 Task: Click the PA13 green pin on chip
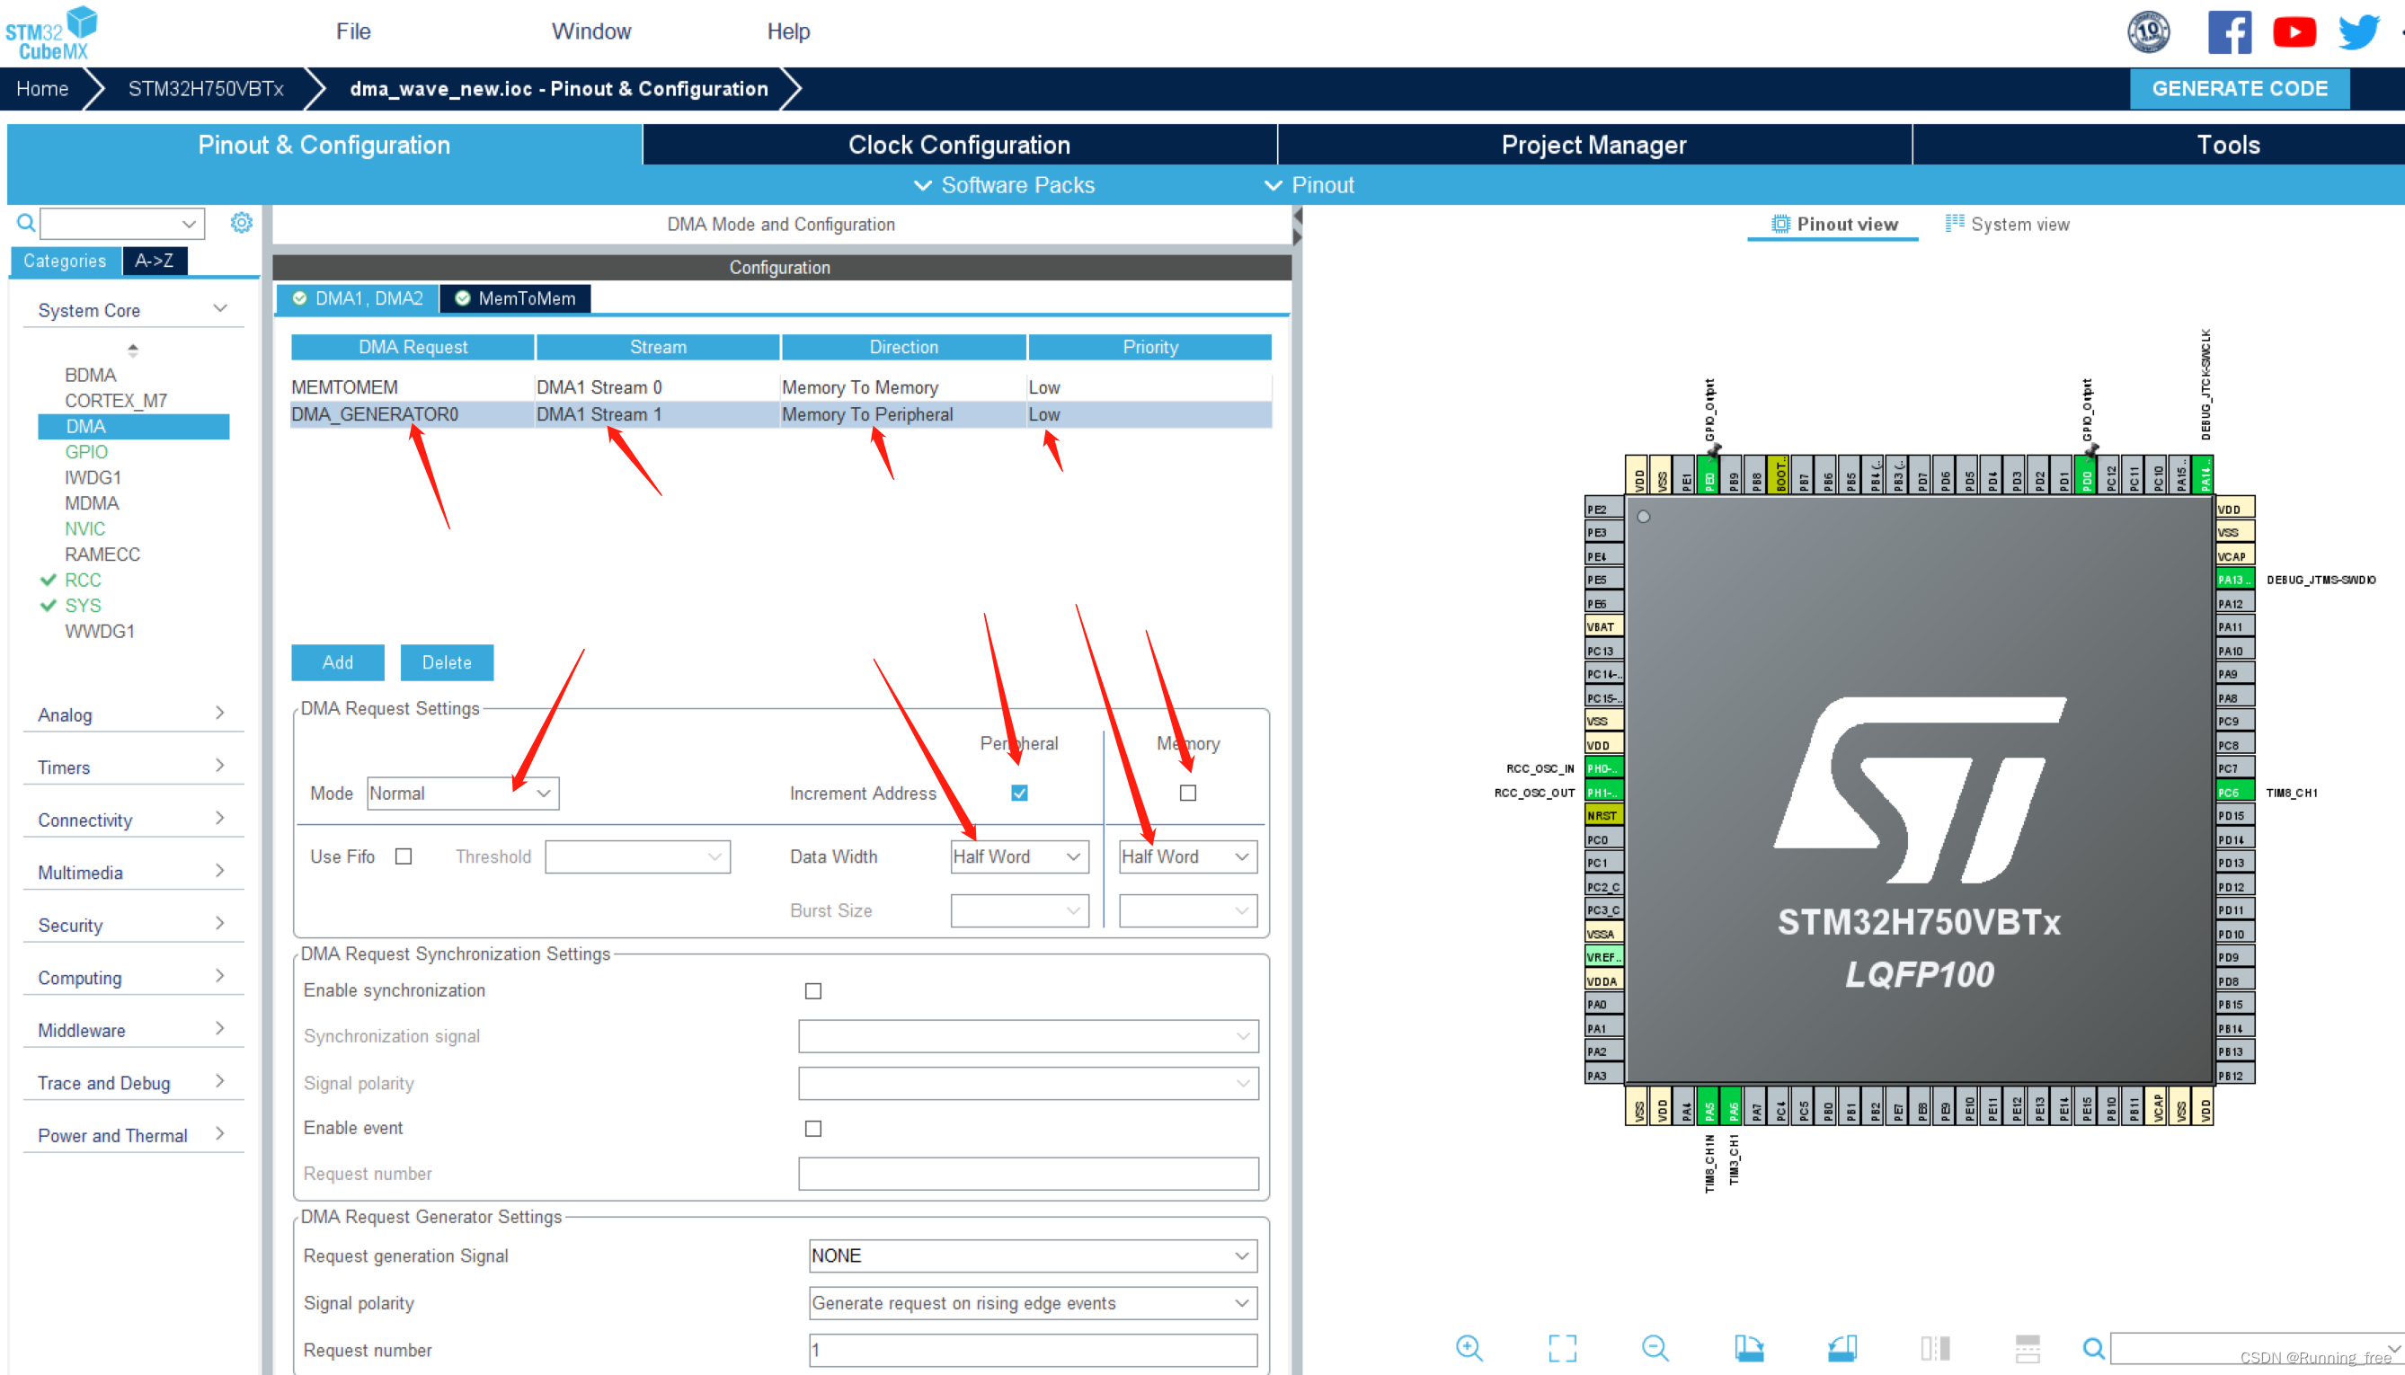click(2234, 579)
